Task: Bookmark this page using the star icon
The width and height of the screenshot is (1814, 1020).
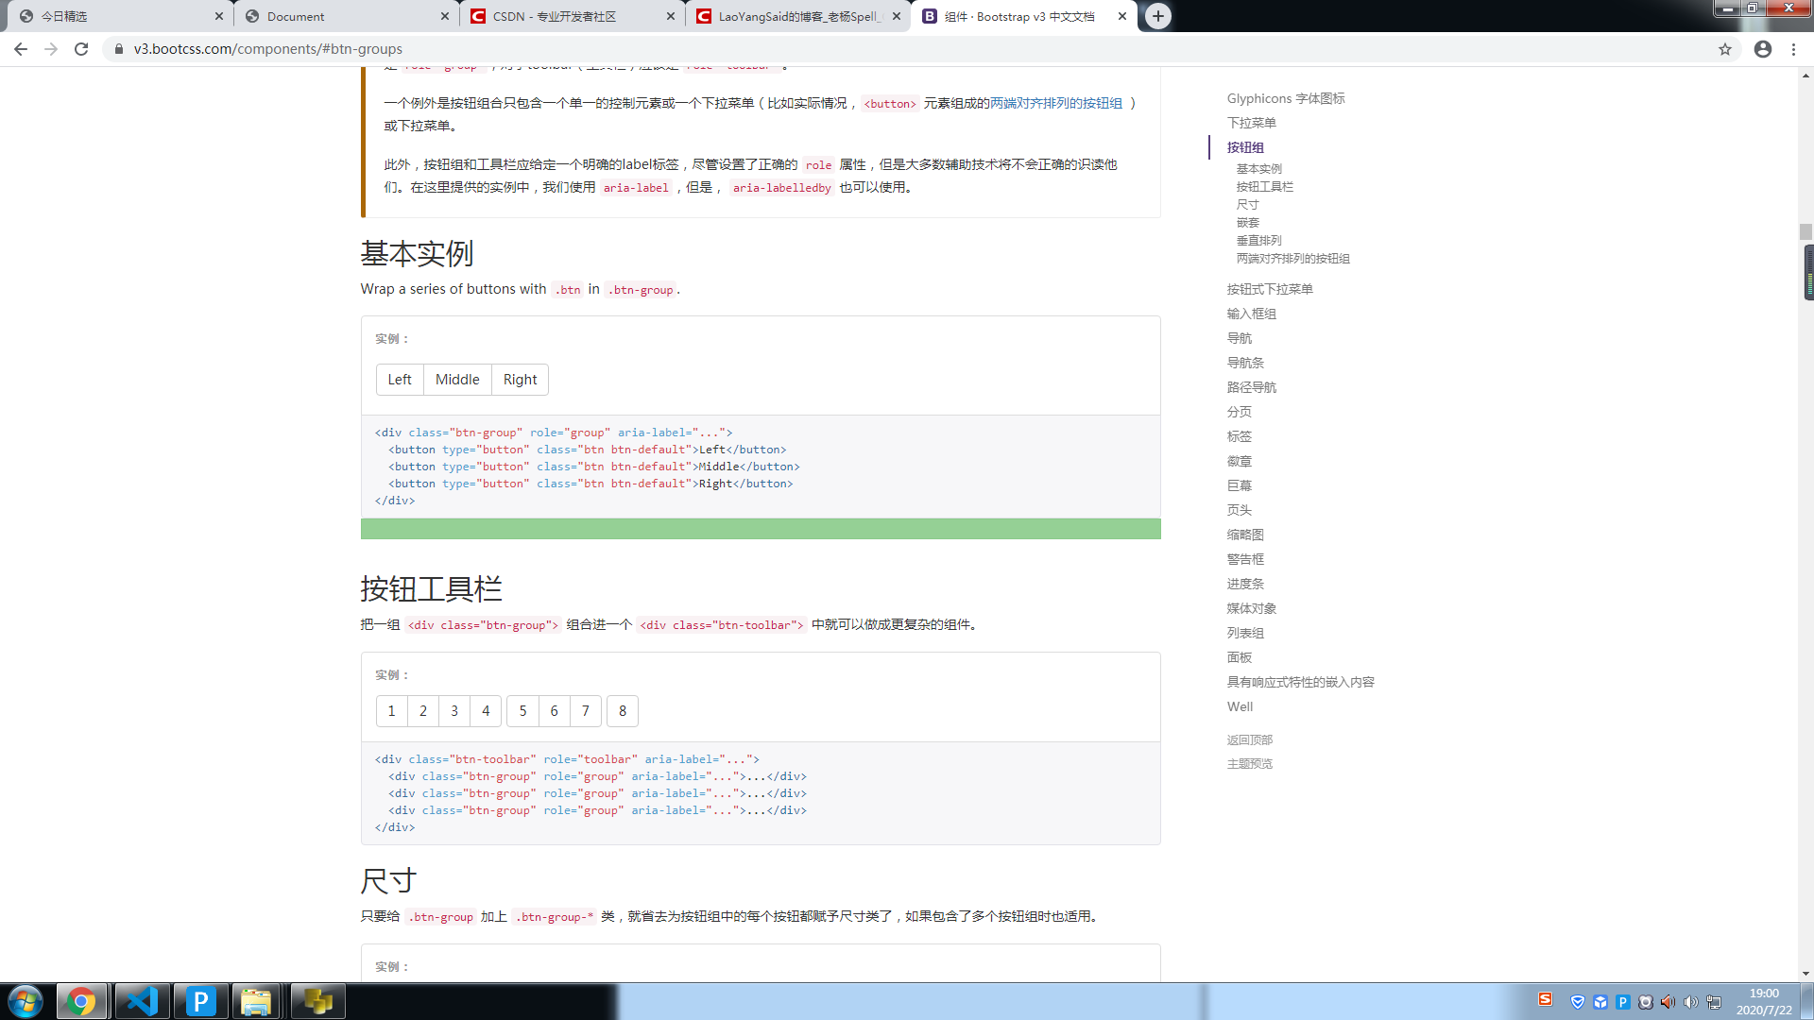Action: pyautogui.click(x=1726, y=48)
